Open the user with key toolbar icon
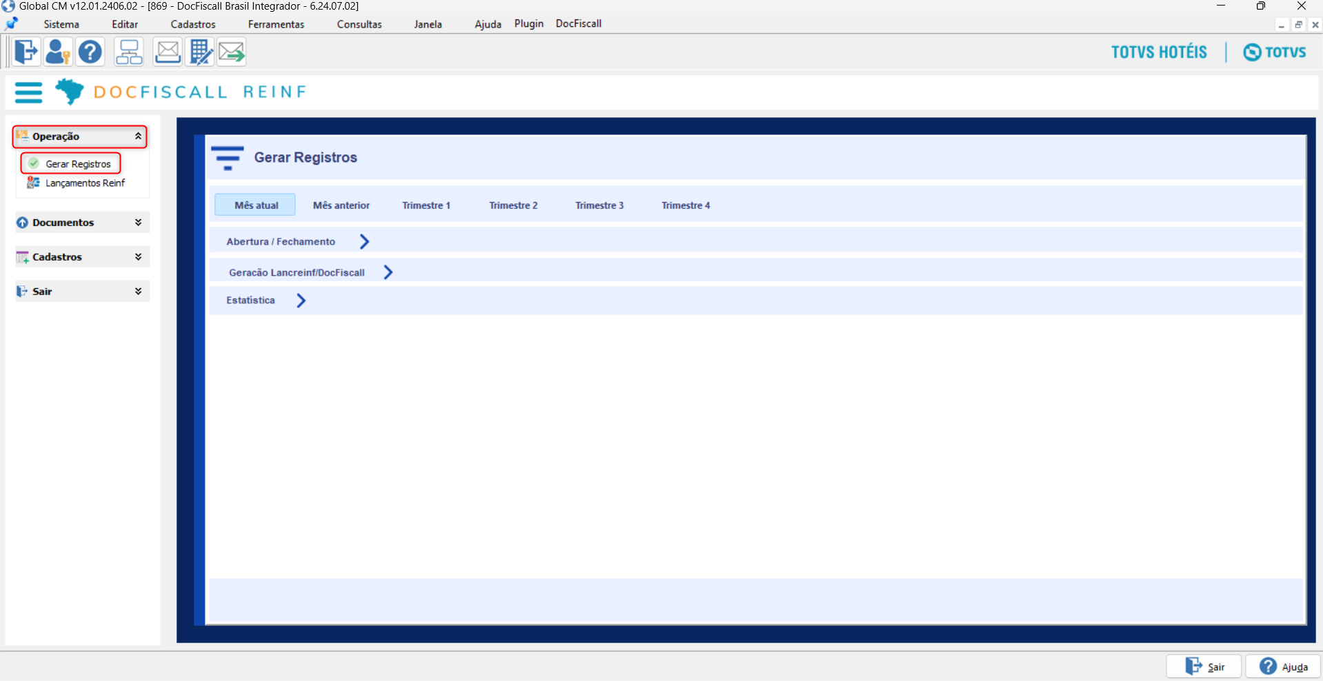1323x681 pixels. coord(58,52)
